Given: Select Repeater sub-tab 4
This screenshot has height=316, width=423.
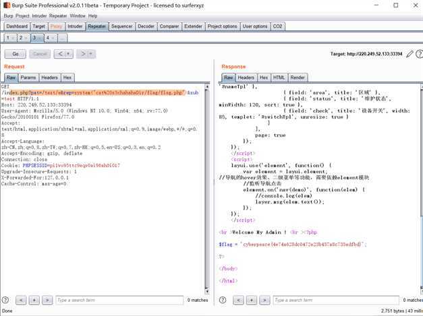Looking at the screenshot, I should tap(47, 38).
